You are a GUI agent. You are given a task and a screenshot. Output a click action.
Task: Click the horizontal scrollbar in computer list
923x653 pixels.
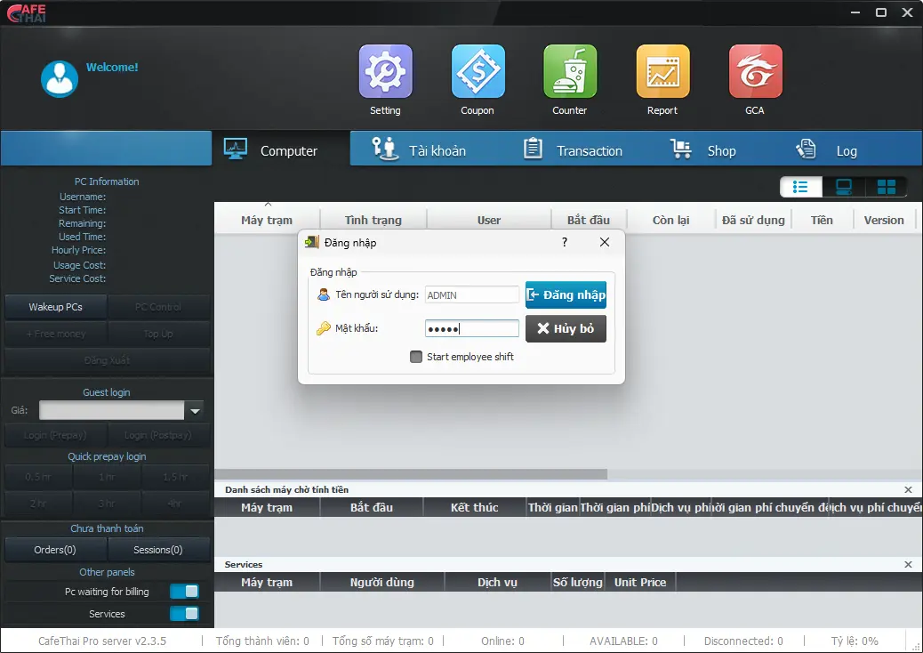411,474
